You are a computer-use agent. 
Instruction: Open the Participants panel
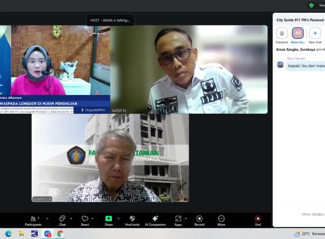33,220
